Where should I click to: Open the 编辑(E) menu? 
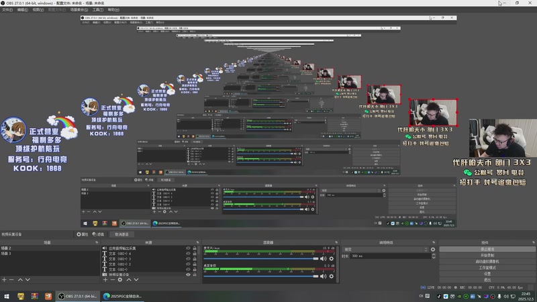tap(23, 9)
